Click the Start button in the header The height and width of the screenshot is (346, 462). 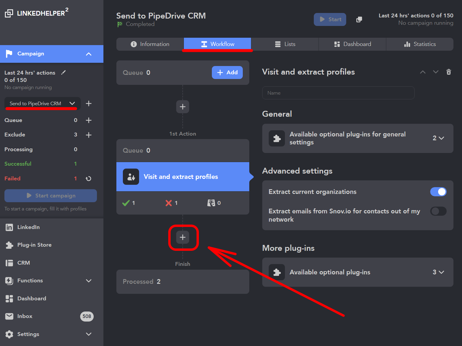pos(330,19)
